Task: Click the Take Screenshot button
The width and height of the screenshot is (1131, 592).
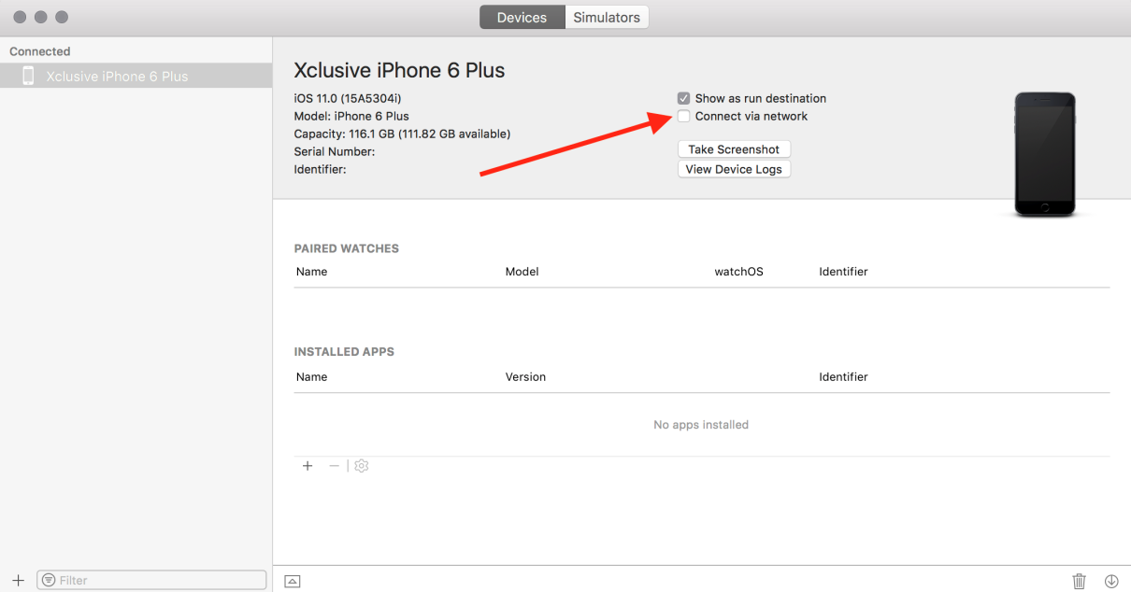Action: [734, 149]
